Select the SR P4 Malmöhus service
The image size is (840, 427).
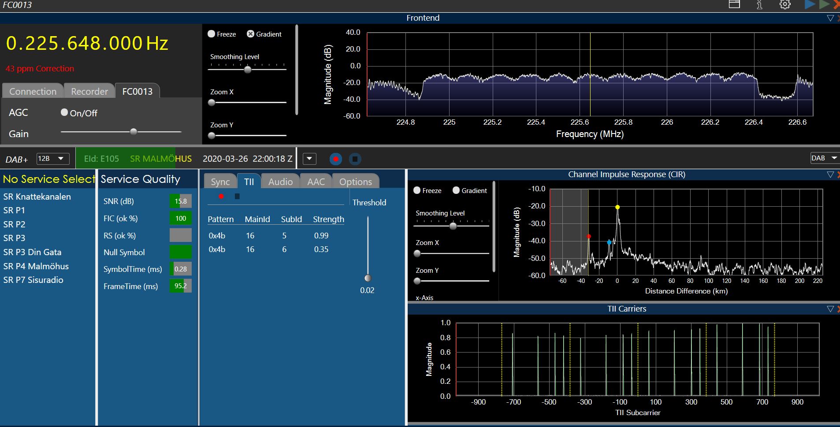36,266
